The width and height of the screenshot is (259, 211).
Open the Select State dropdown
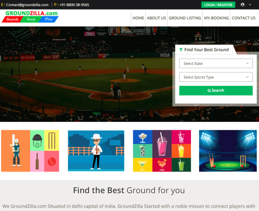(x=216, y=64)
